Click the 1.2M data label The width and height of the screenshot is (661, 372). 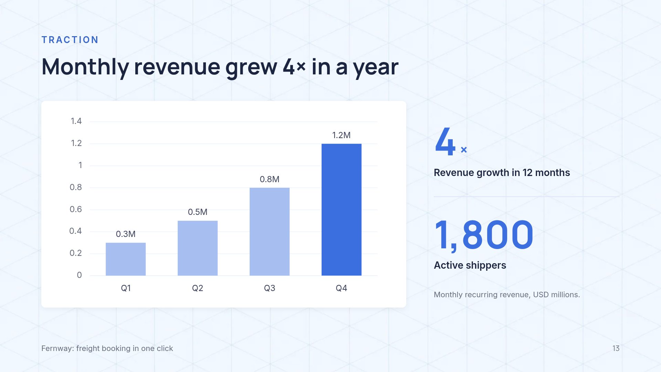click(x=341, y=135)
